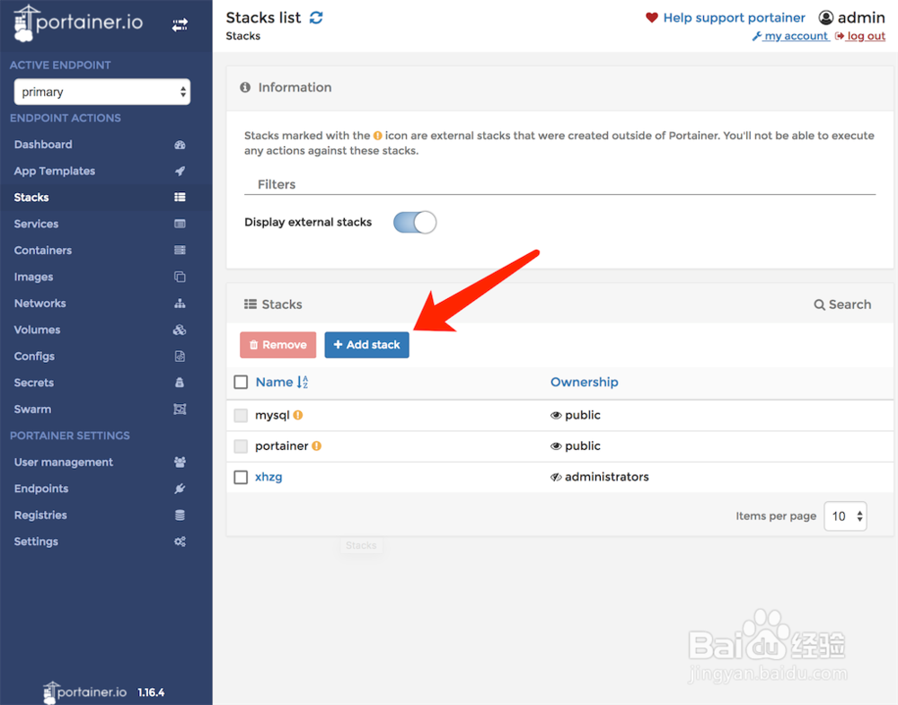Sort by the Name column header
The image size is (898, 705).
tap(274, 382)
